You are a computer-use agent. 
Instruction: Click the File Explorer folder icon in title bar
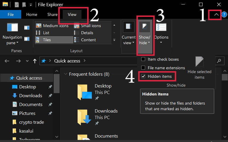click(5, 4)
